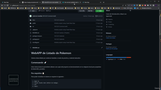Image resolution: width=161 pixels, height=90 pixels.
Task: Toggle the browser side panel icon
Action: pos(153,5)
